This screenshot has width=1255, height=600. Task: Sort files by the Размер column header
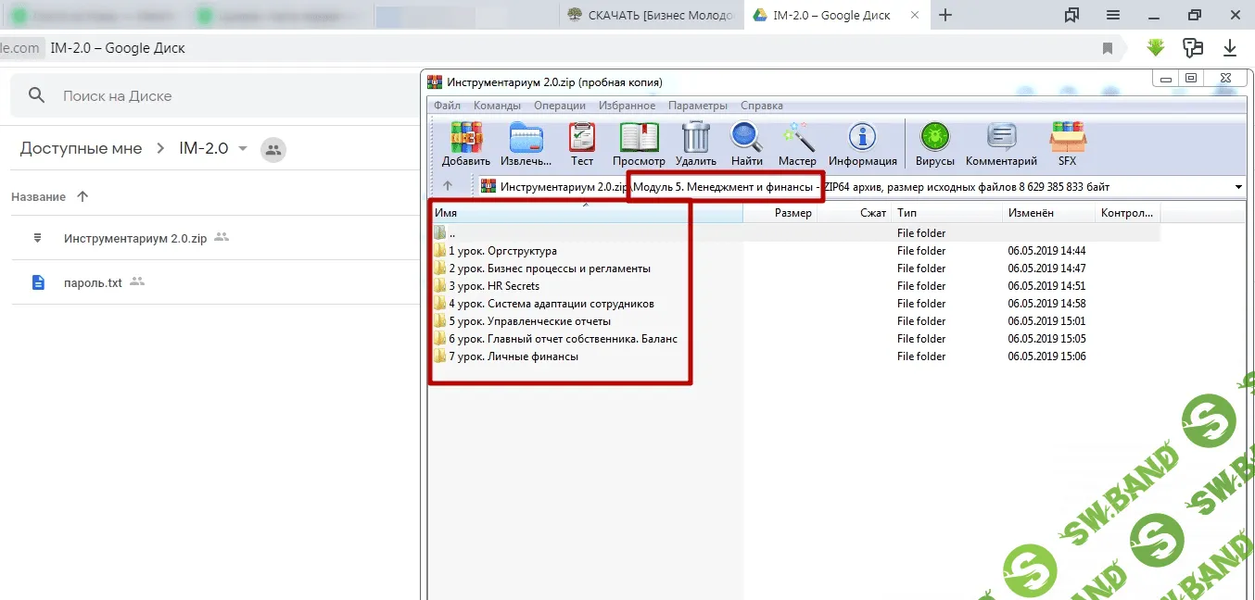[x=792, y=213]
